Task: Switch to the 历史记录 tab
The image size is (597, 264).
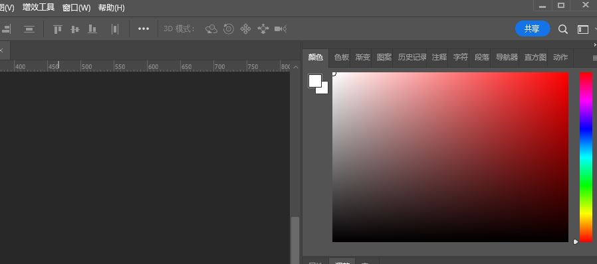Action: [412, 57]
